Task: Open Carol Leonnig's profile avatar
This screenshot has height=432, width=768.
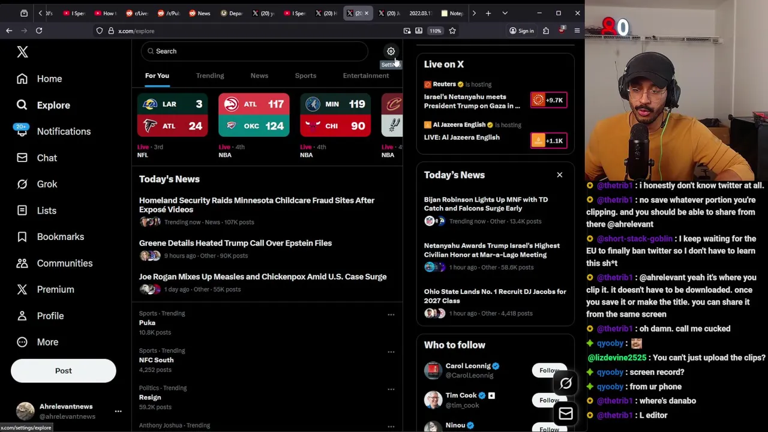Action: pyautogui.click(x=433, y=370)
